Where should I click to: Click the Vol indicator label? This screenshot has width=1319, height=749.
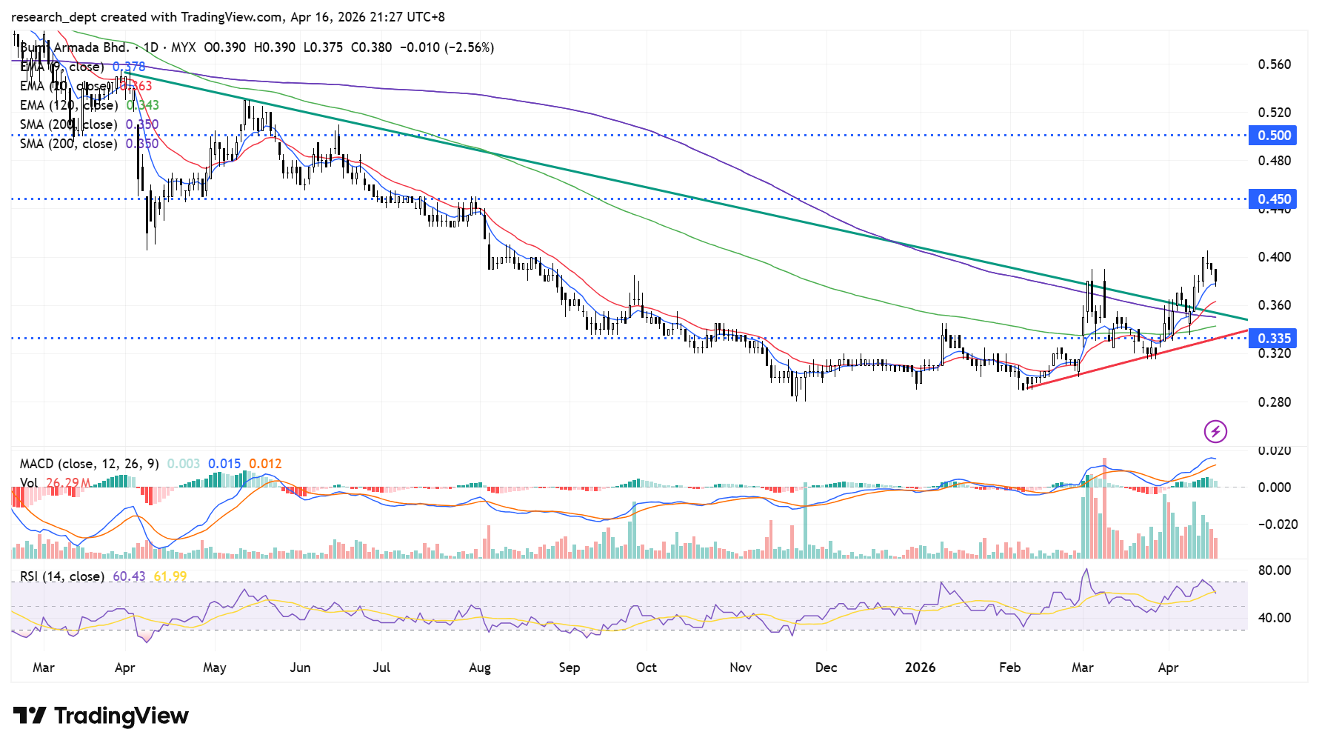click(x=29, y=483)
